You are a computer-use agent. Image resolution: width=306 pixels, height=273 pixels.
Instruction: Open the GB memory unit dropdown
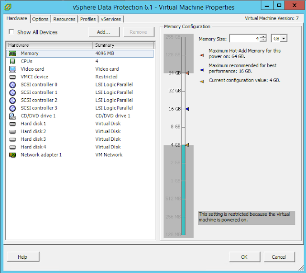[x=284, y=38]
